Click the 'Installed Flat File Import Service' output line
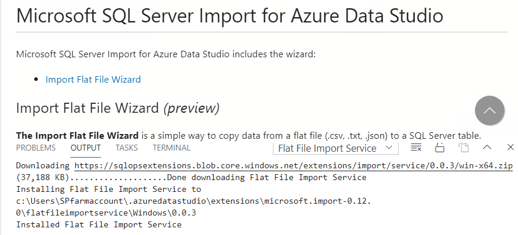This screenshot has width=518, height=235. pos(99,225)
